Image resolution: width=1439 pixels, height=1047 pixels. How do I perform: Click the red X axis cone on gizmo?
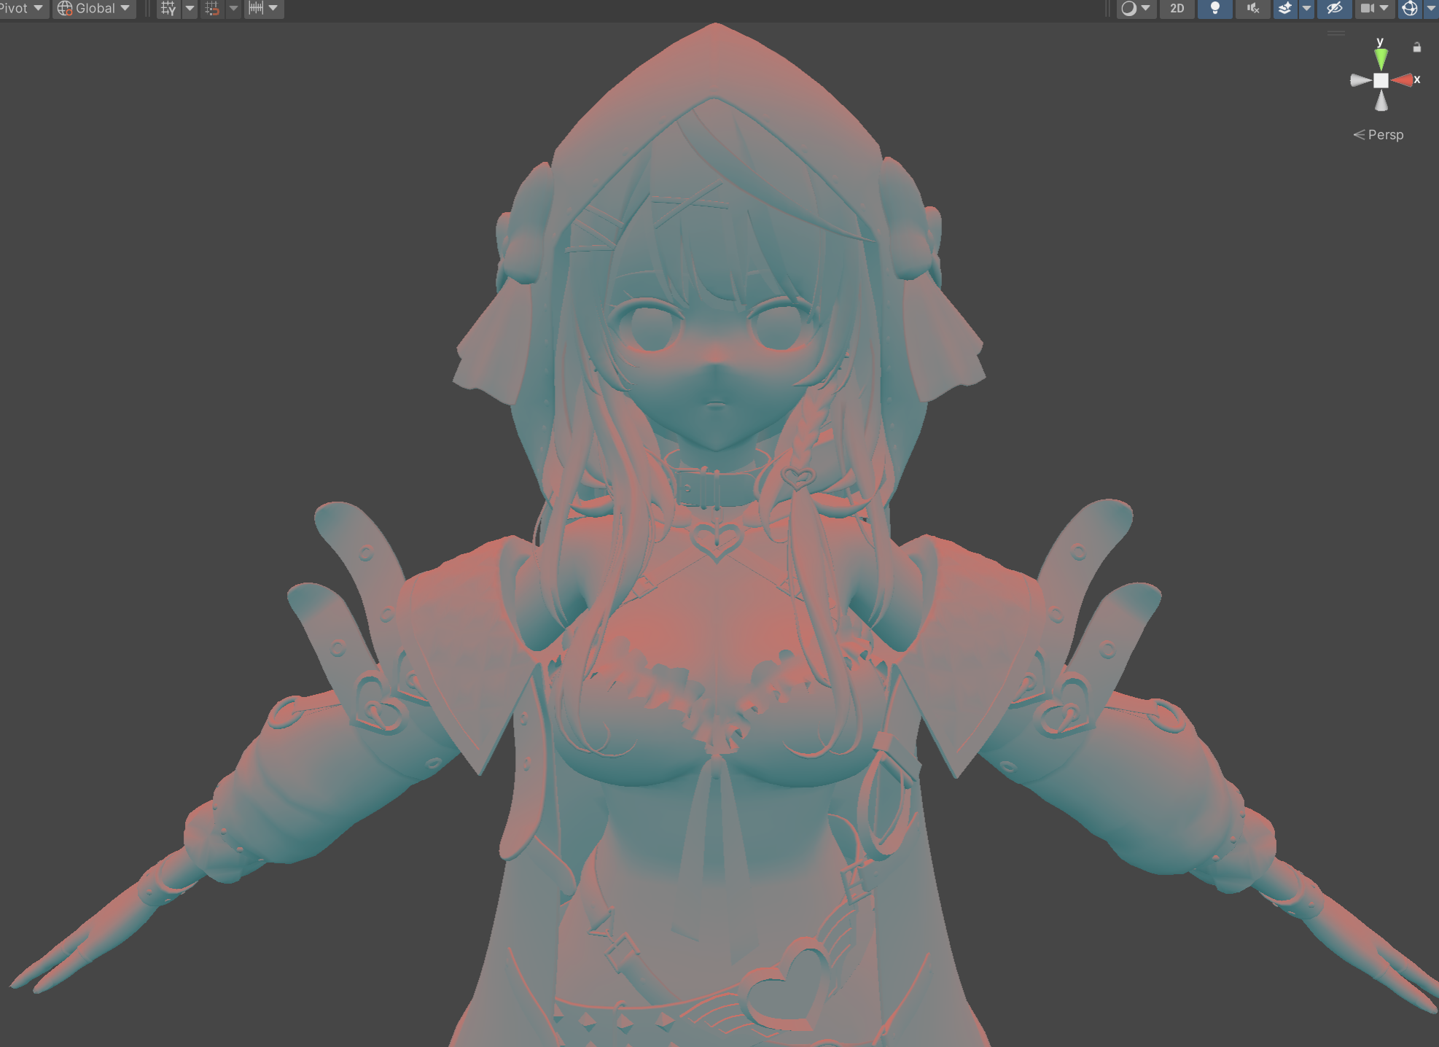[x=1403, y=80]
